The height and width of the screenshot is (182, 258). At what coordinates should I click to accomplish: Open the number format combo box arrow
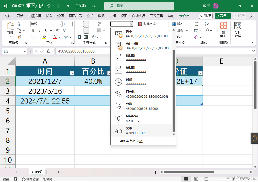[x=131, y=24]
